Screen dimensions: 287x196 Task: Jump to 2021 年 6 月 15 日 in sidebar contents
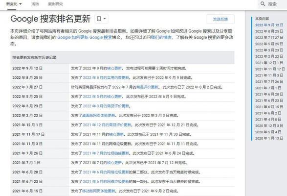[269, 107]
